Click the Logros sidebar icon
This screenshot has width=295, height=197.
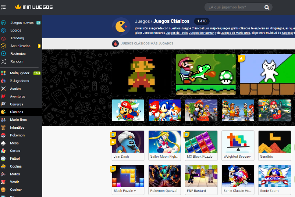4,30
